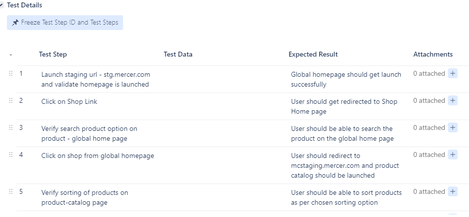Grab the drag handle for step 3
Viewport: 469px width, 217px height.
point(11,127)
